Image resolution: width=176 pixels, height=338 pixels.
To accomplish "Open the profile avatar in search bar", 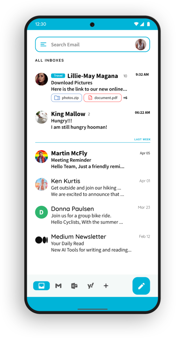I will (140, 45).
